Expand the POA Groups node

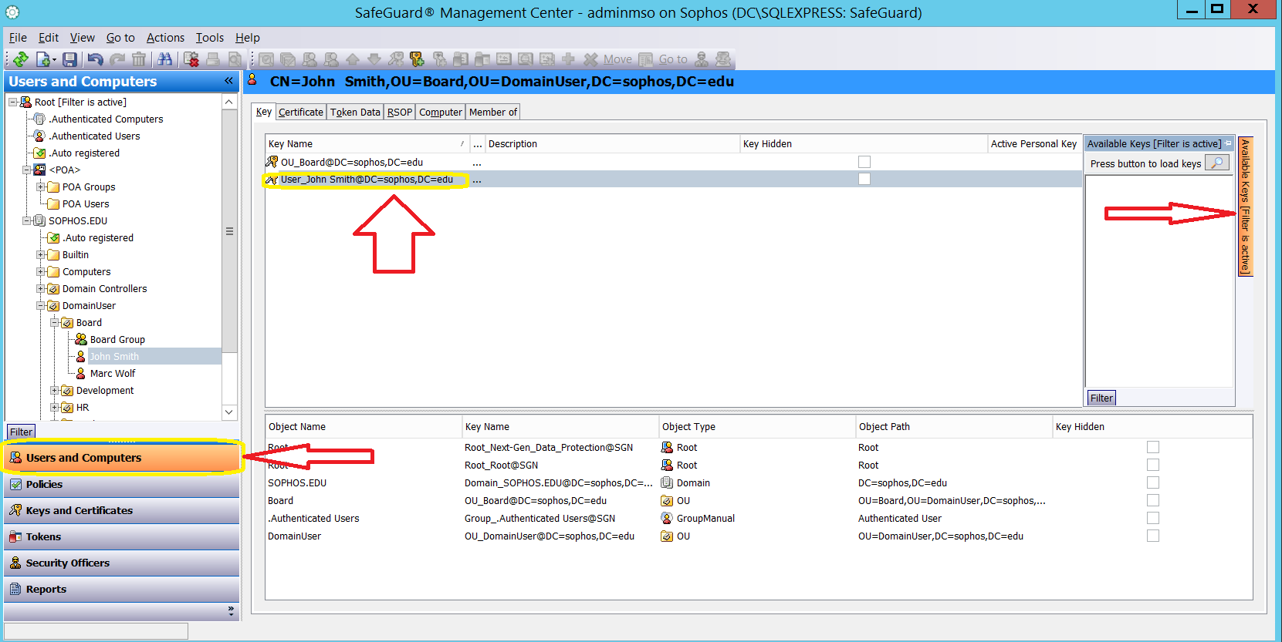[40, 187]
